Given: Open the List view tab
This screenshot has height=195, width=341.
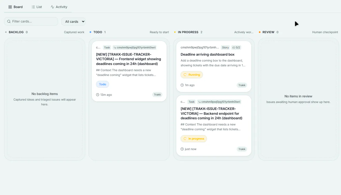Looking at the screenshot, I should click(37, 7).
